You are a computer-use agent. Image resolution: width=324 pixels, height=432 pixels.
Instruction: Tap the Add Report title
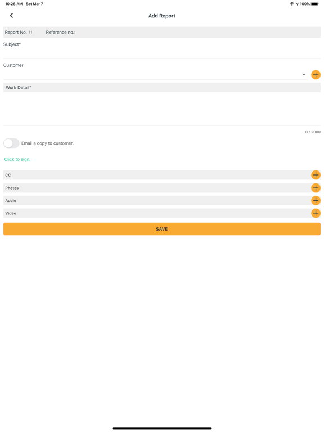point(162,16)
